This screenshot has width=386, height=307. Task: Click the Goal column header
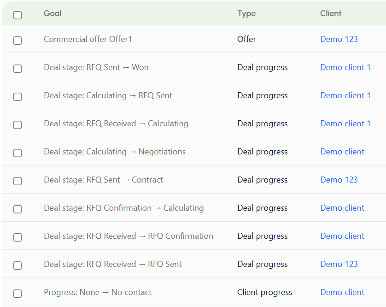(52, 13)
